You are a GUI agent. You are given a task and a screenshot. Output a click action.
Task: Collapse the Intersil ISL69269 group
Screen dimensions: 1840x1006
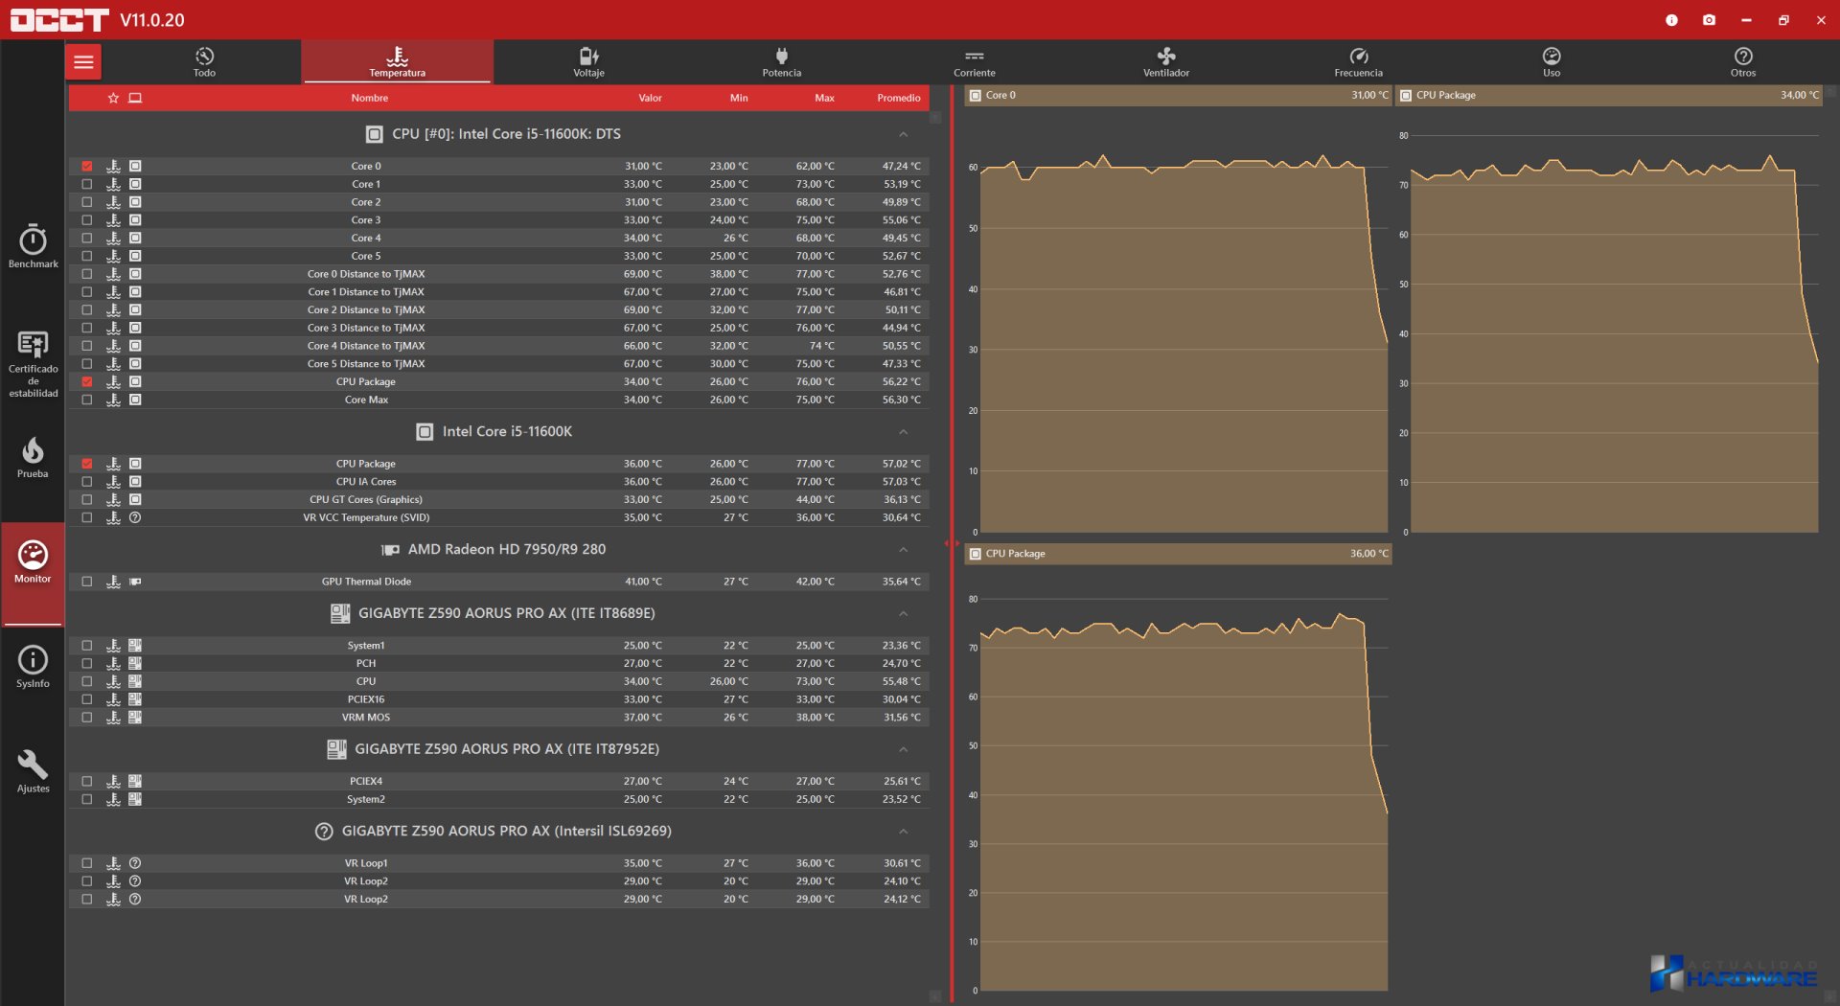point(903,832)
